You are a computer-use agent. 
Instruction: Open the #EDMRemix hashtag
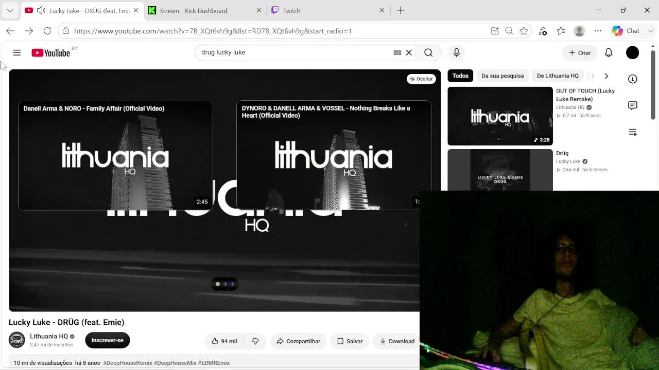click(214, 363)
